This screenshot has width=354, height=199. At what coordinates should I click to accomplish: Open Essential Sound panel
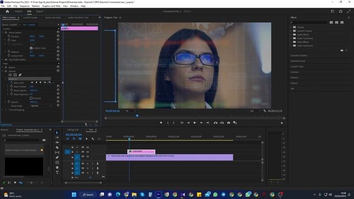click(298, 61)
